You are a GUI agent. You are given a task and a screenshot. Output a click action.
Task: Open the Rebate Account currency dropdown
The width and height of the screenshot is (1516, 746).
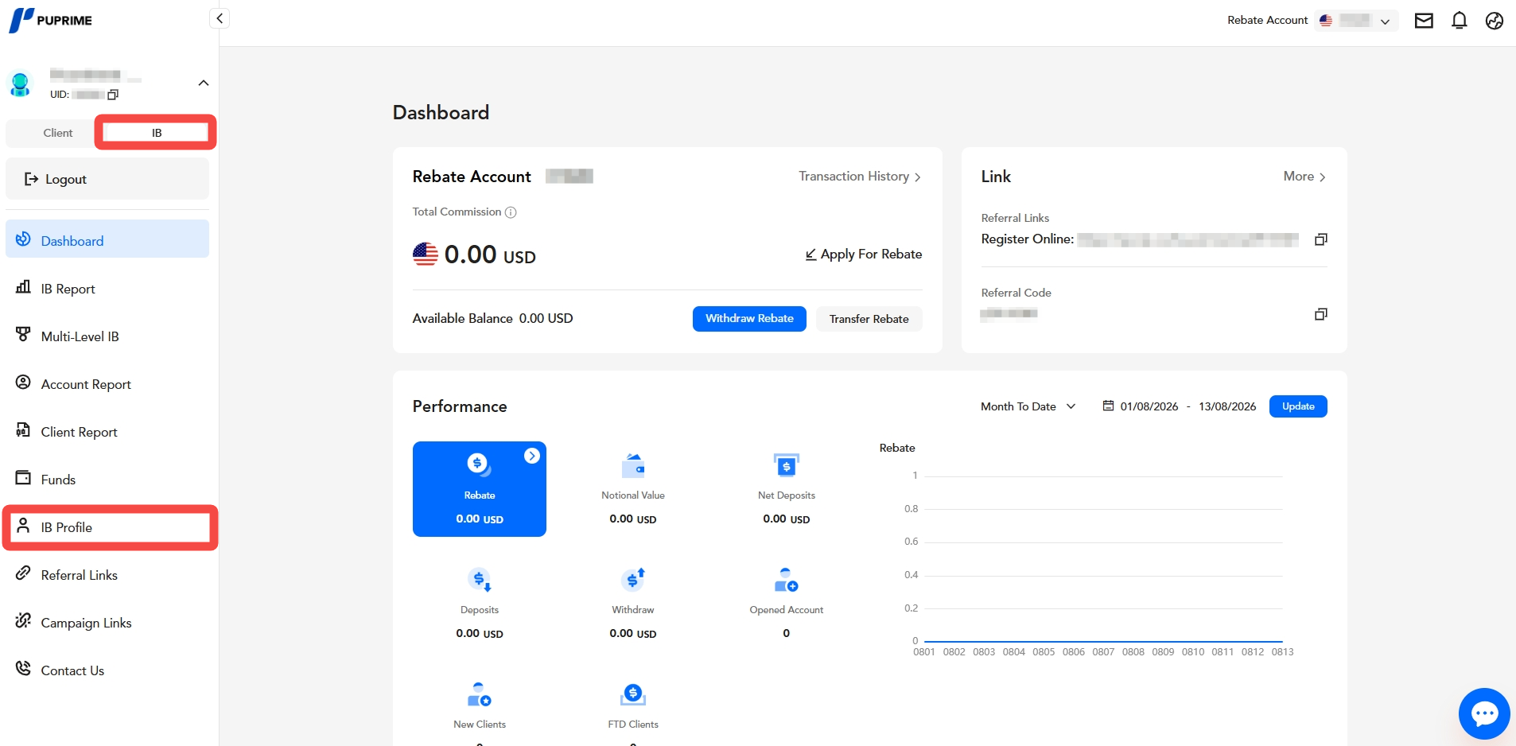point(1355,21)
